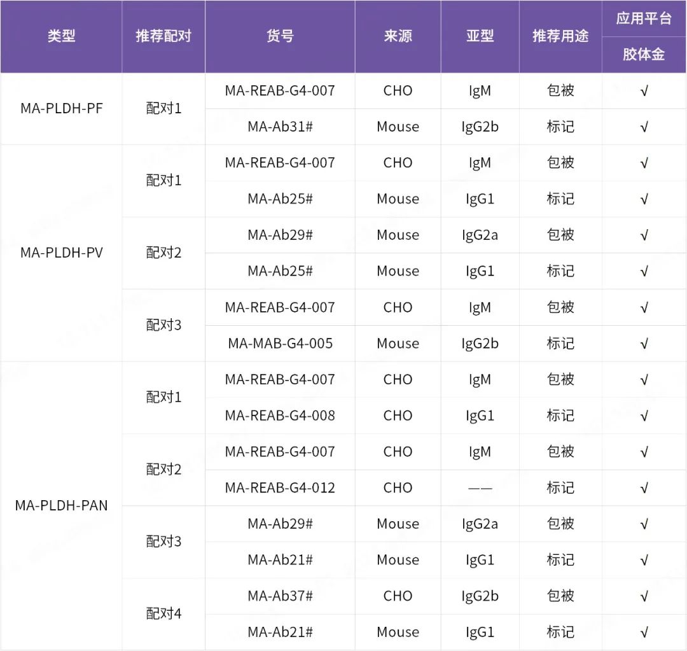The height and width of the screenshot is (651, 687).
Task: Select the 货号 column header
Action: [280, 36]
